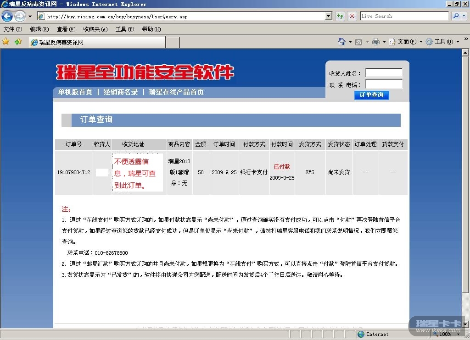Expand the Home button dropdown arrow

(350, 42)
